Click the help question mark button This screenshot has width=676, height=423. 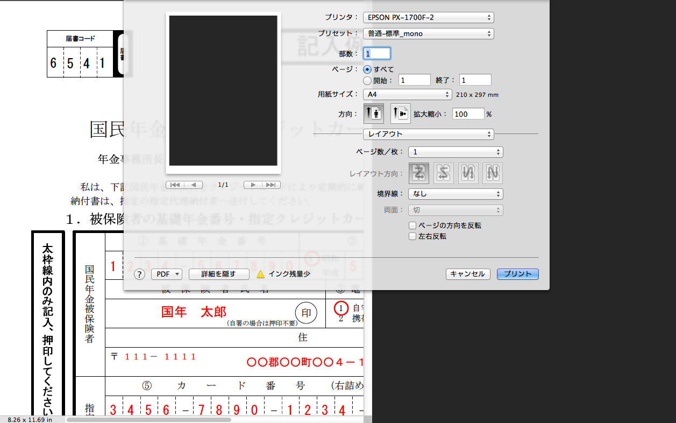pos(140,274)
